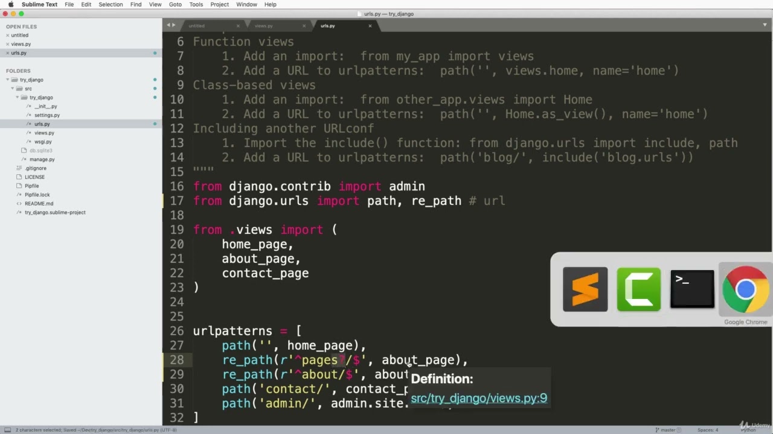
Task: Open Pipfile in sidebar
Action: pyautogui.click(x=31, y=186)
